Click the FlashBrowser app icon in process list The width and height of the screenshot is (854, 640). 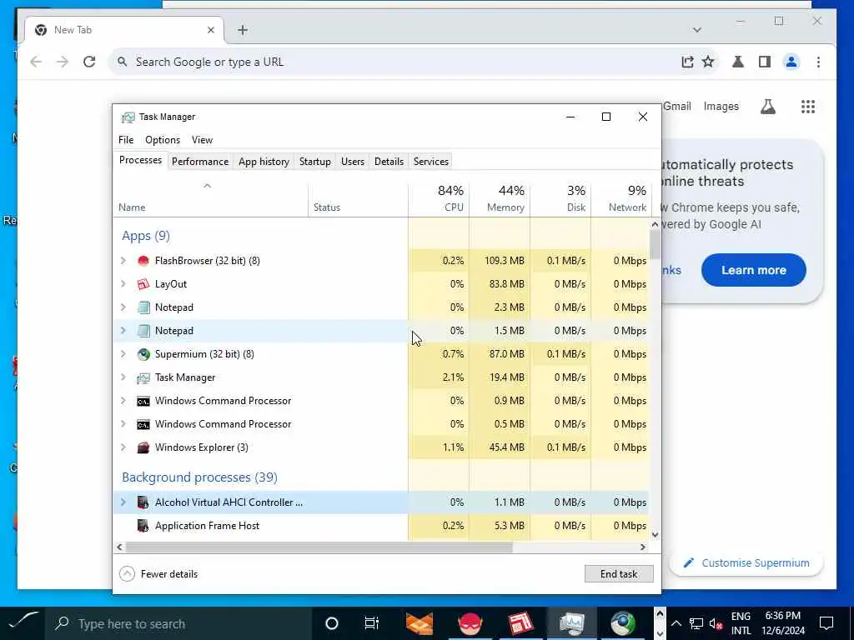tap(143, 261)
